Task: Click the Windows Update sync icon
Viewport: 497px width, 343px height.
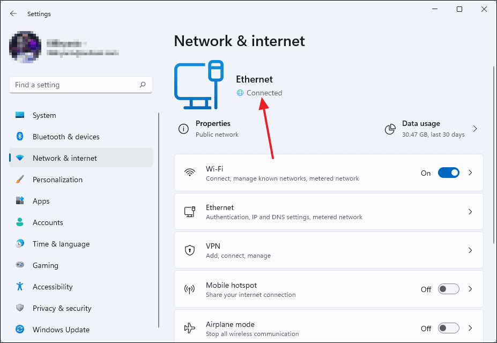Action: coord(20,330)
